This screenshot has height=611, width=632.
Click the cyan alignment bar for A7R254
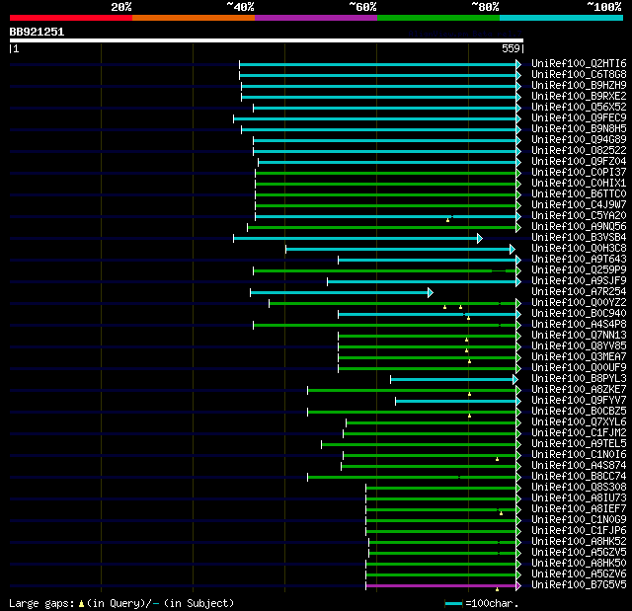[340, 293]
